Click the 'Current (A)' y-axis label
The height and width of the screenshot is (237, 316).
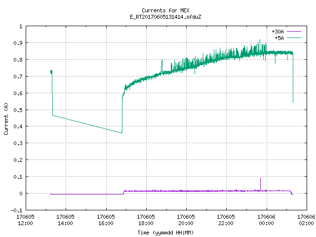(x=6, y=118)
